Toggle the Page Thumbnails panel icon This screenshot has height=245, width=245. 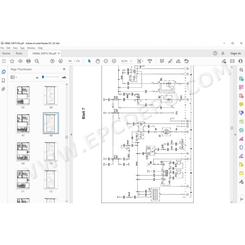tap(3, 72)
